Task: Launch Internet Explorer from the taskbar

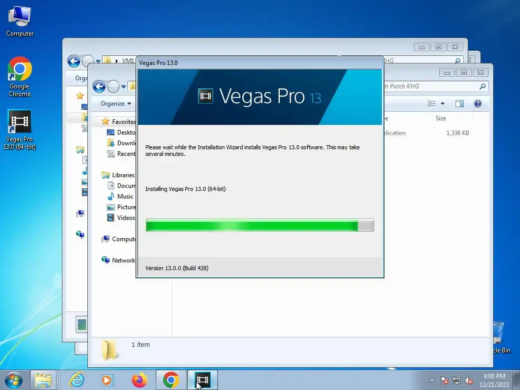Action: coord(77,380)
